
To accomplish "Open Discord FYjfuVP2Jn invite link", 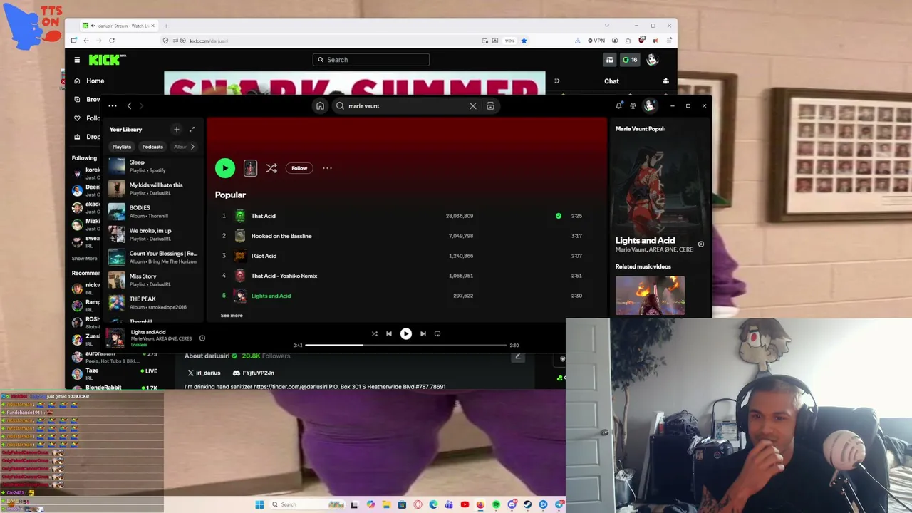I will (x=254, y=373).
